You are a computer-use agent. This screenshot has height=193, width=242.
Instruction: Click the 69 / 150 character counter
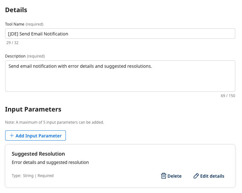pyautogui.click(x=228, y=96)
